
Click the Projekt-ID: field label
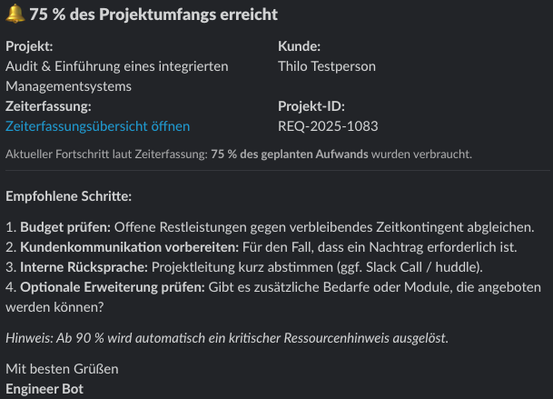point(311,106)
